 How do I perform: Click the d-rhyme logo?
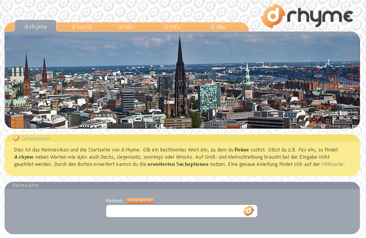(307, 16)
